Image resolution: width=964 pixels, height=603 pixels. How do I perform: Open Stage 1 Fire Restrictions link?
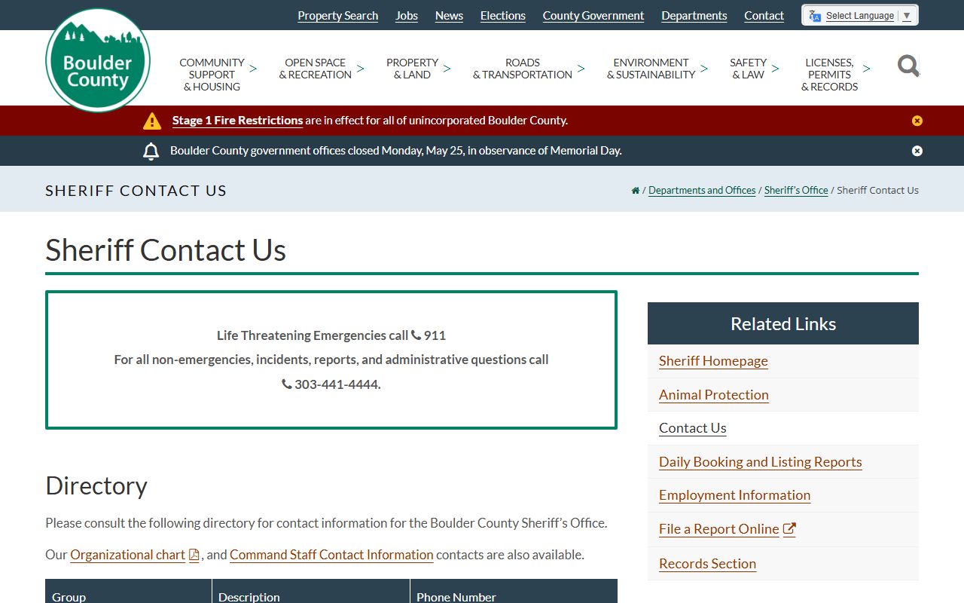pos(237,121)
